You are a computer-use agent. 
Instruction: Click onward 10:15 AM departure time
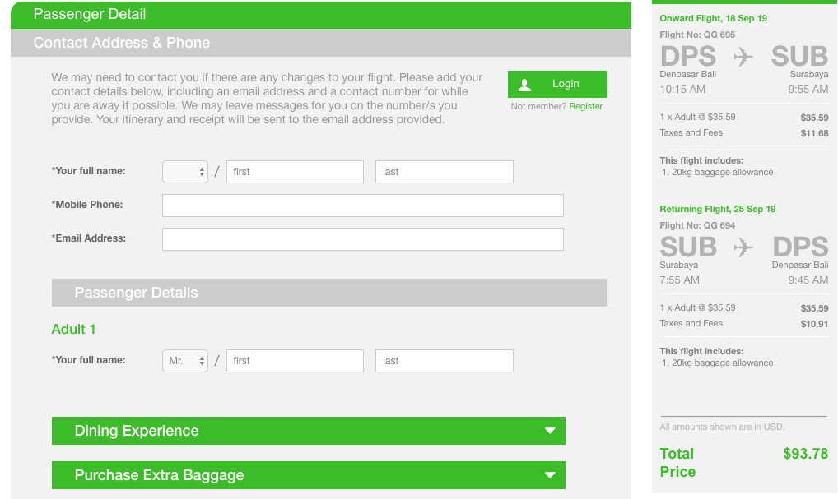(x=682, y=89)
